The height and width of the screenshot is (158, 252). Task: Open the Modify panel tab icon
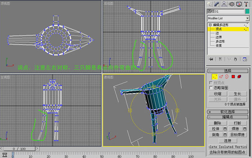(x=217, y=4)
